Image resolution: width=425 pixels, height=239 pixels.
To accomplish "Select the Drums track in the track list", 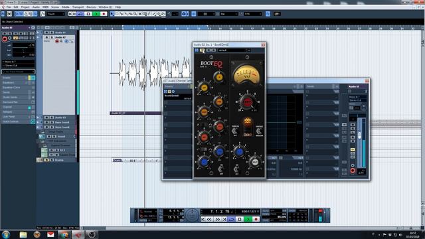I will coord(59,160).
